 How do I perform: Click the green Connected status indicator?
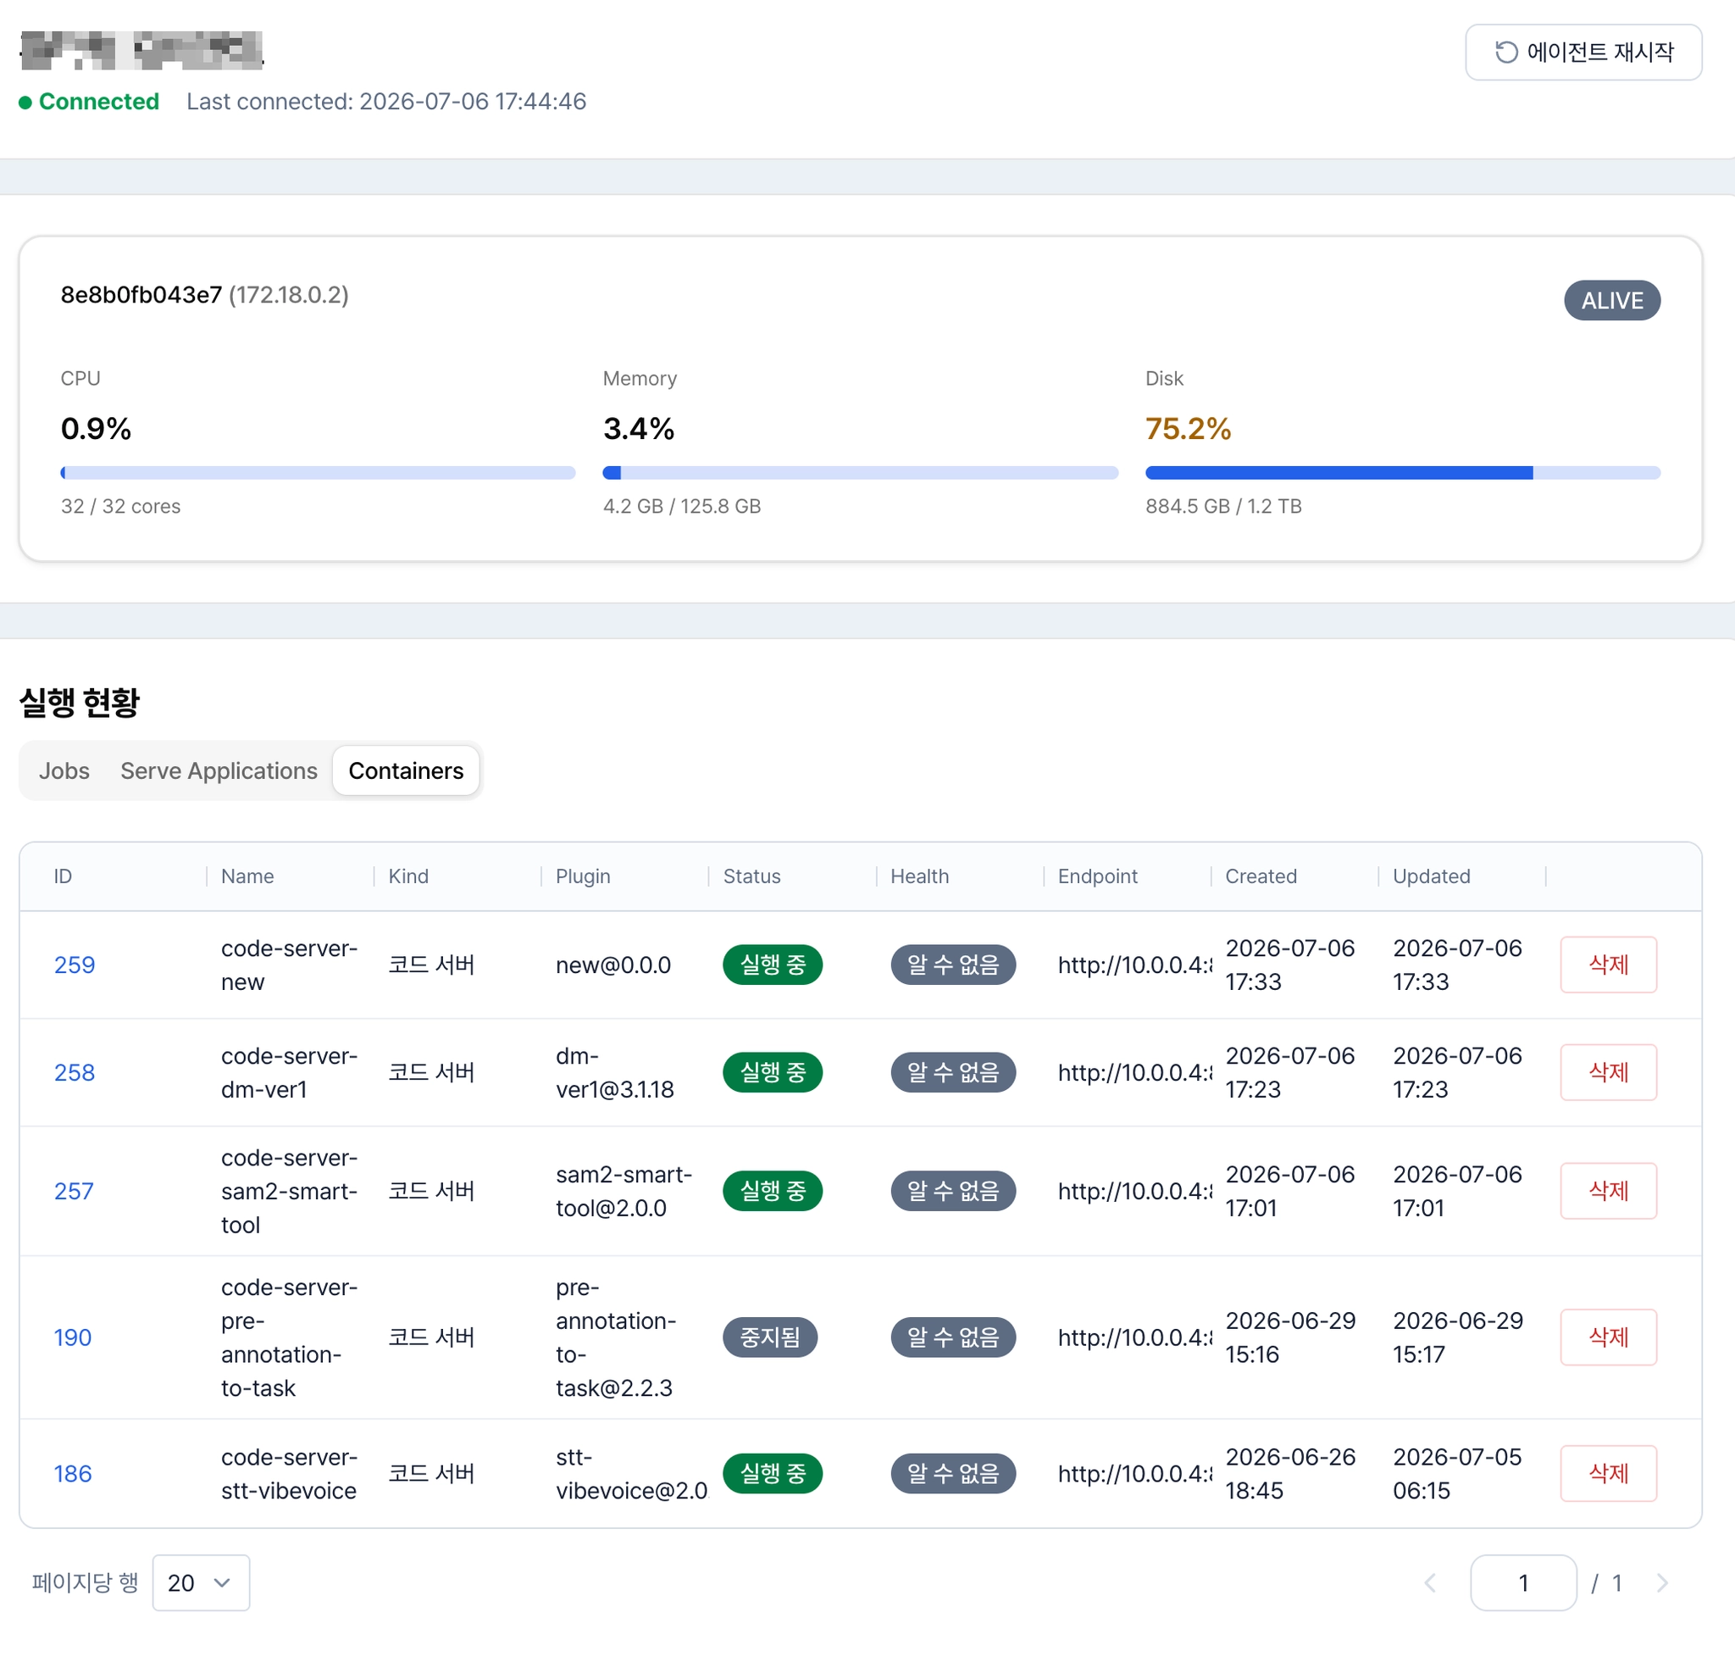(89, 102)
